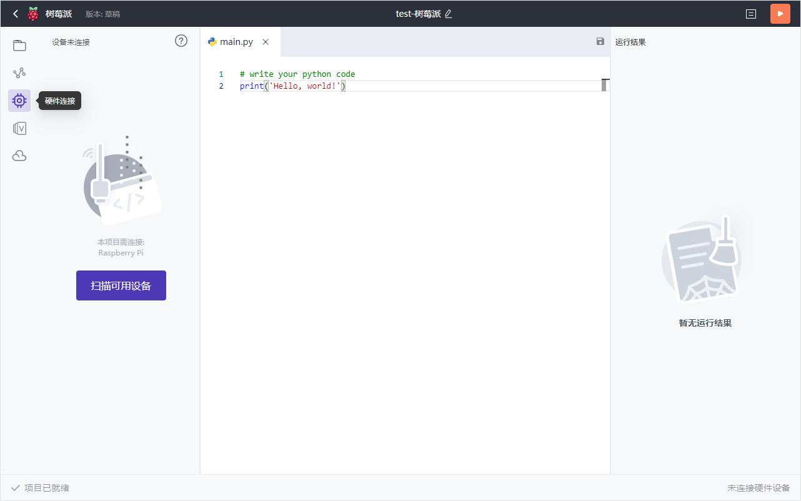The image size is (801, 501).
Task: Open the console list icon beside the run button
Action: 750,13
